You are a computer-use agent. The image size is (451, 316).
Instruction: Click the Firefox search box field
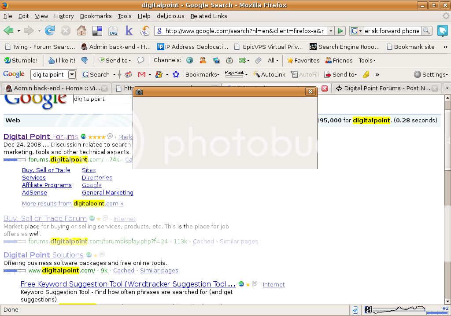392,31
